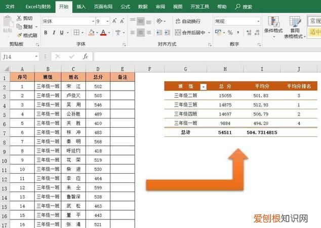The height and width of the screenshot is (228, 321).
Task: Click the Name Box showing J14
Action: (17, 57)
